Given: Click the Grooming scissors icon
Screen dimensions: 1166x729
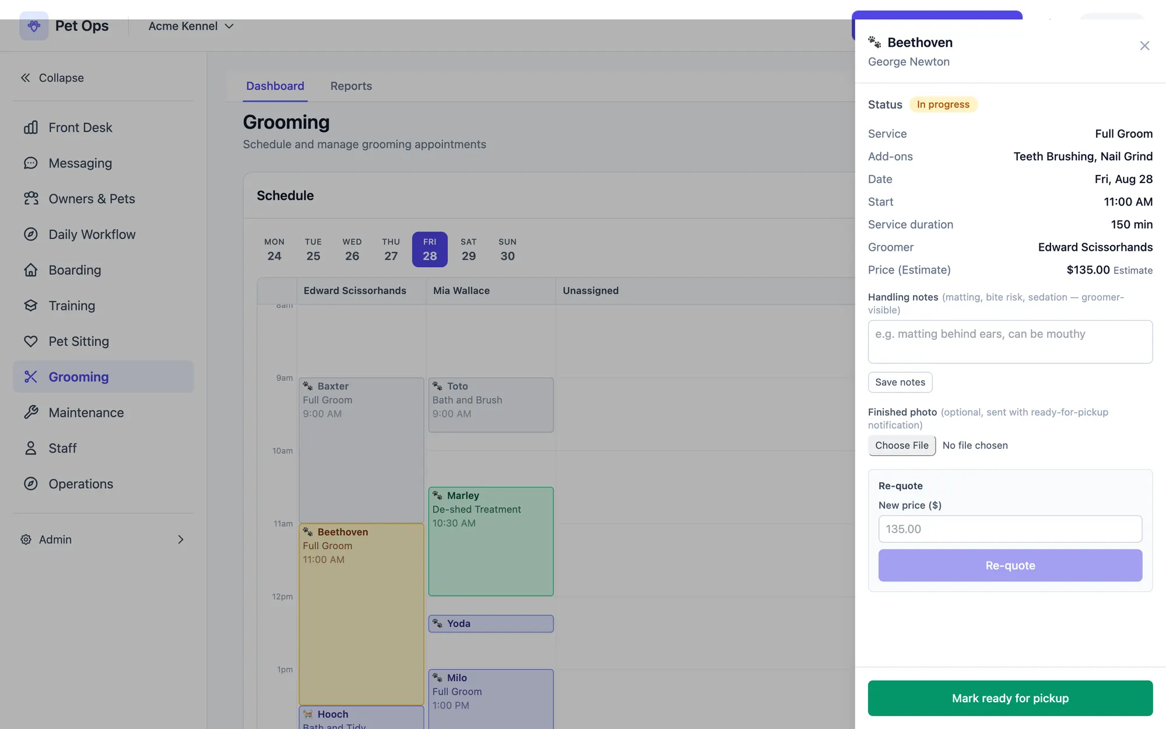Looking at the screenshot, I should pyautogui.click(x=31, y=376).
